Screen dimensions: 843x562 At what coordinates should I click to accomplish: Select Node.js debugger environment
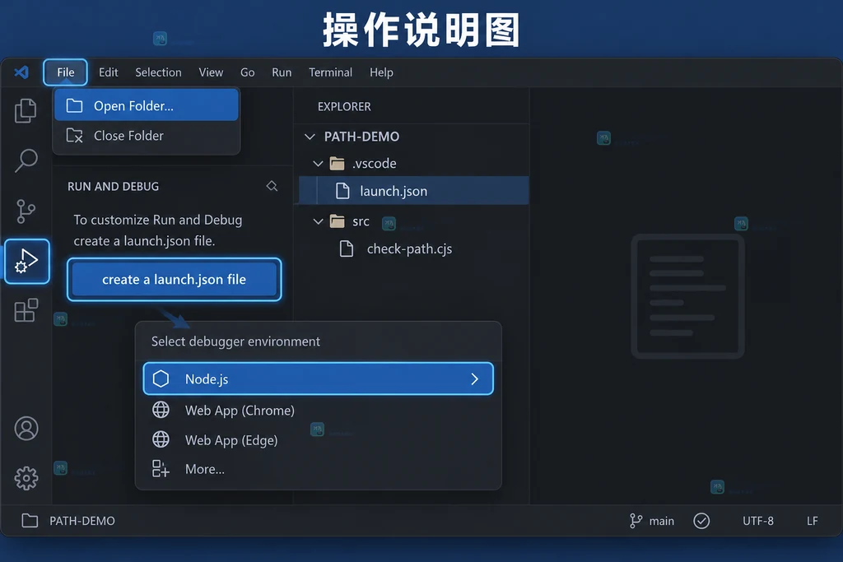point(319,379)
